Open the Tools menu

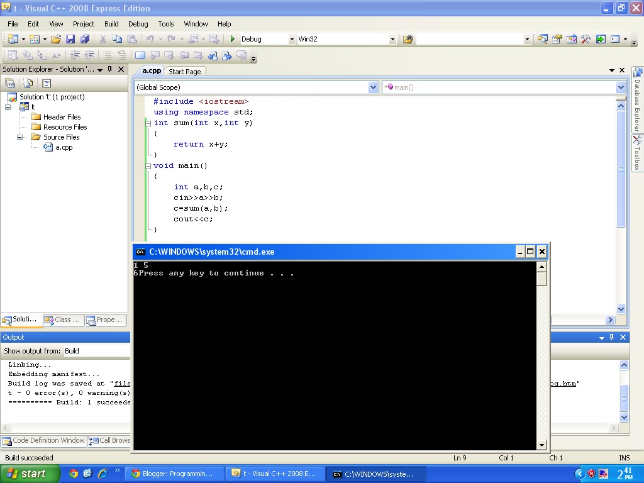coord(166,24)
